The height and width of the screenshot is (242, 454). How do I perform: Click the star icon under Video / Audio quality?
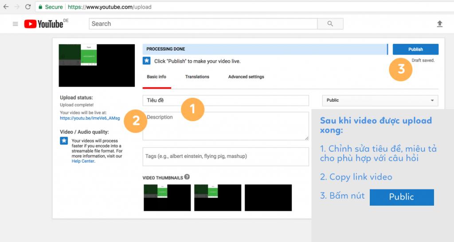(64, 141)
